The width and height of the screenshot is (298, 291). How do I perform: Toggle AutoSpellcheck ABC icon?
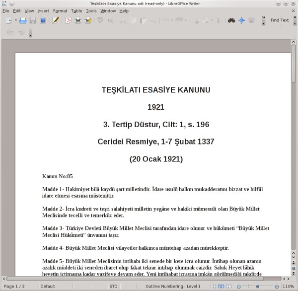[x=110, y=20]
